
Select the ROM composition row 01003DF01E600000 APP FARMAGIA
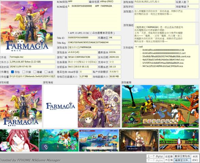tap(94, 6)
